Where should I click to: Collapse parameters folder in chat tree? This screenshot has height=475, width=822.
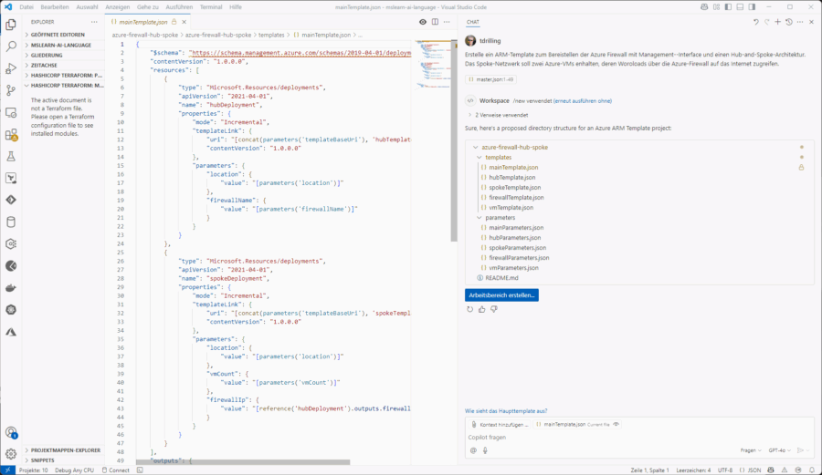point(479,218)
